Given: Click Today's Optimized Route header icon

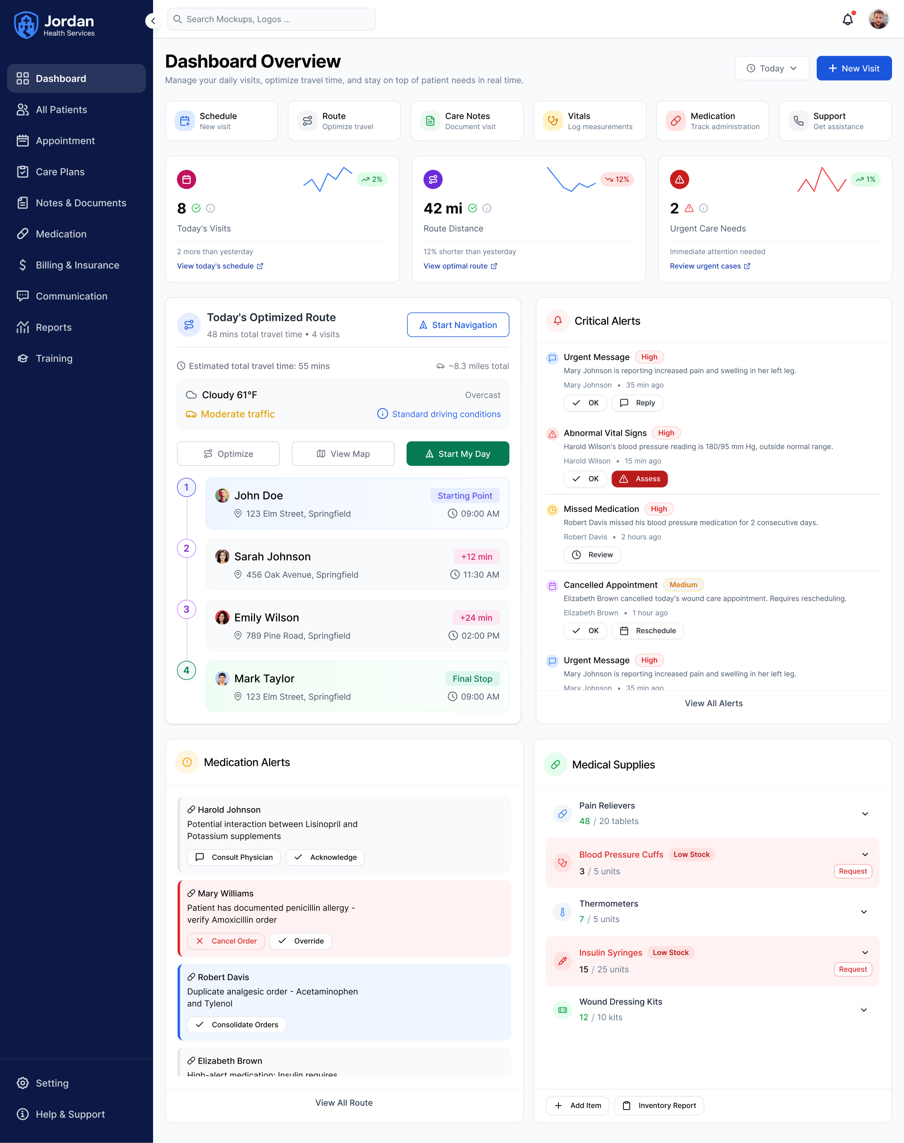Looking at the screenshot, I should [189, 325].
